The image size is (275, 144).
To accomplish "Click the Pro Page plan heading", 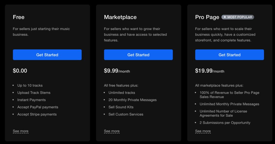I will 207,17.
